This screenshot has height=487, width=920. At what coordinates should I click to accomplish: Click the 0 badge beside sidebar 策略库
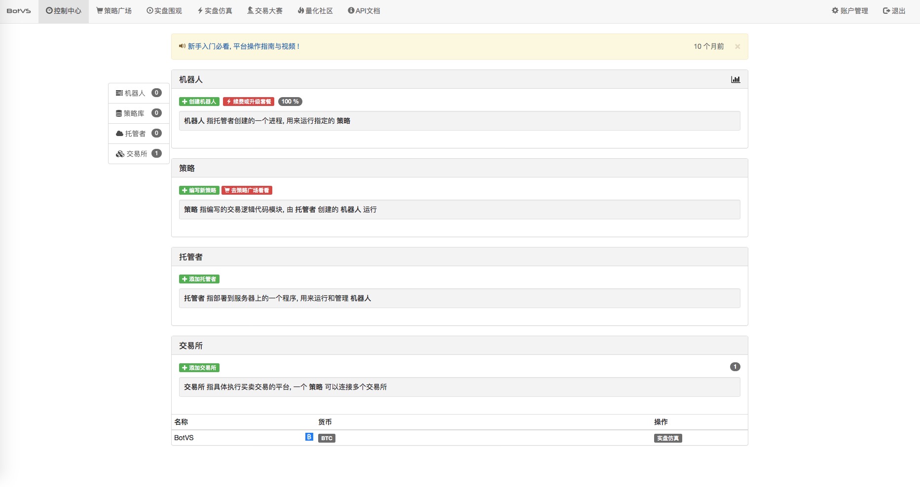click(x=156, y=113)
